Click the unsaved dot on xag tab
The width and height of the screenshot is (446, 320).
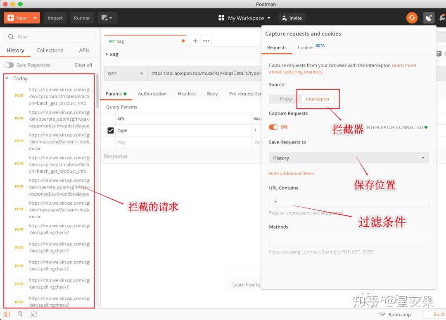[183, 41]
